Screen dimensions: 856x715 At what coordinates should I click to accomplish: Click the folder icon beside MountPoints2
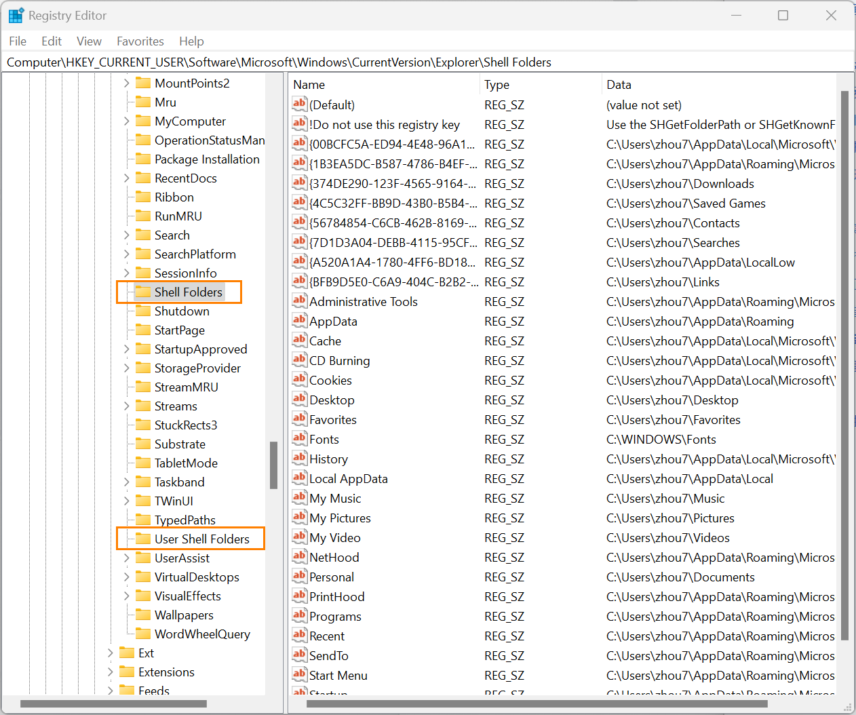(143, 83)
